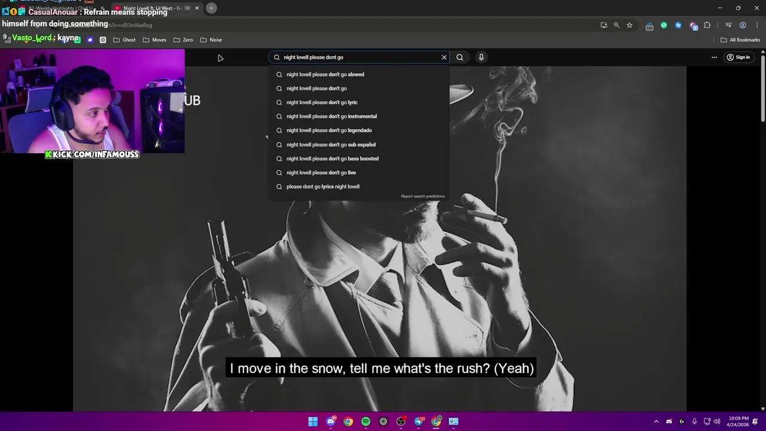Open Discord from the taskbar
Image resolution: width=766 pixels, height=431 pixels.
click(x=330, y=421)
